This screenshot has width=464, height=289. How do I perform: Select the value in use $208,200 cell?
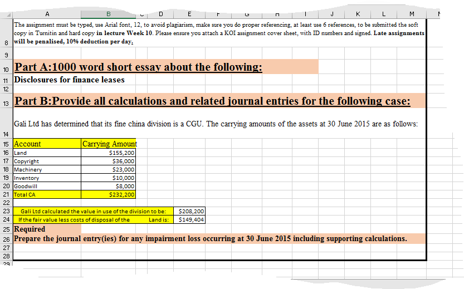pos(189,211)
